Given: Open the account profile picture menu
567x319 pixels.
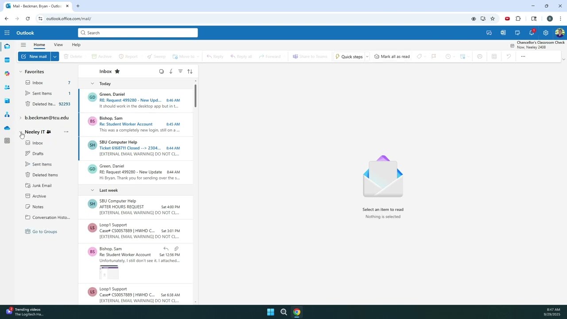Looking at the screenshot, I should (559, 33).
